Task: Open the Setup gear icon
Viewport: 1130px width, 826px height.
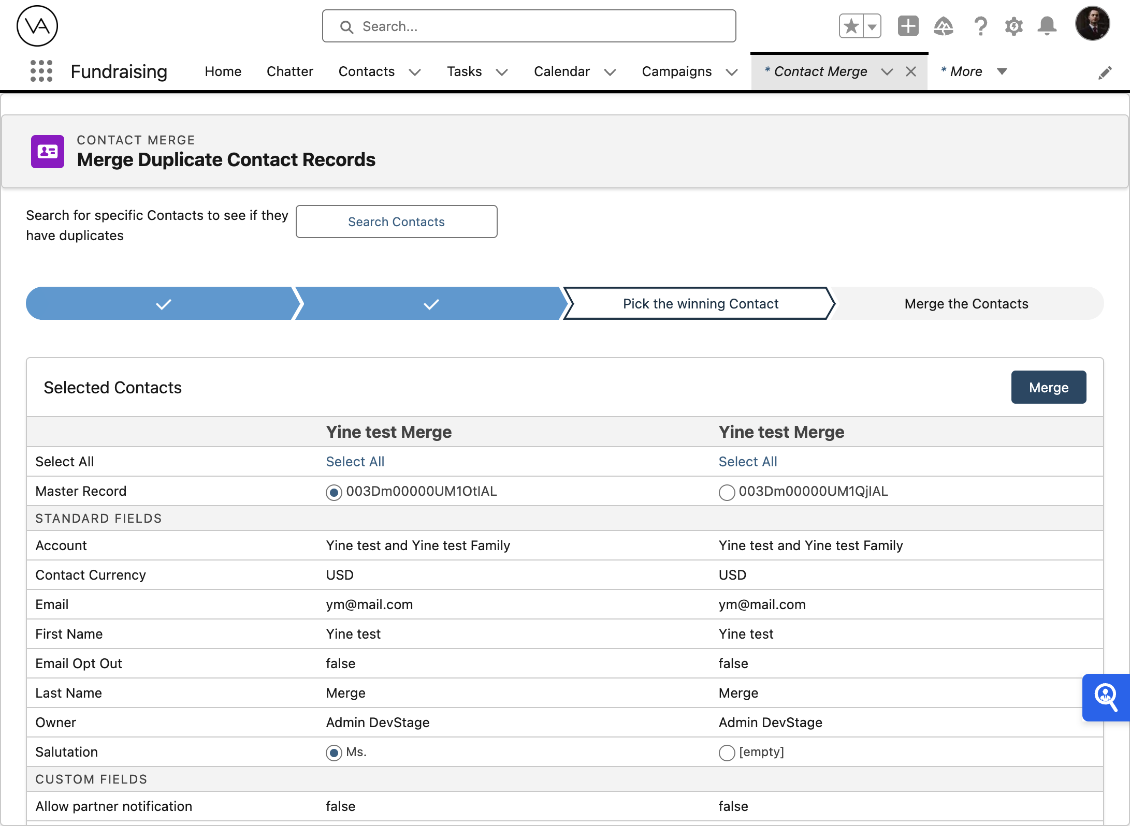Action: 1014,26
